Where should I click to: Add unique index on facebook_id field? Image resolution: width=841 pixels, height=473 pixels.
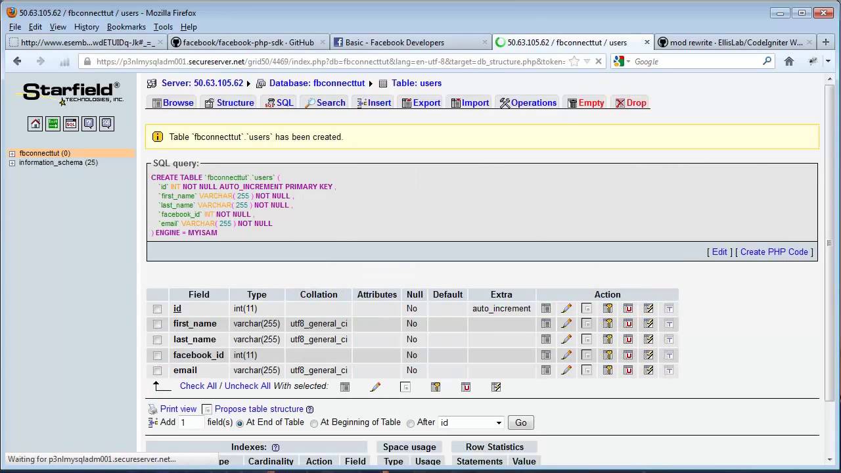628,355
